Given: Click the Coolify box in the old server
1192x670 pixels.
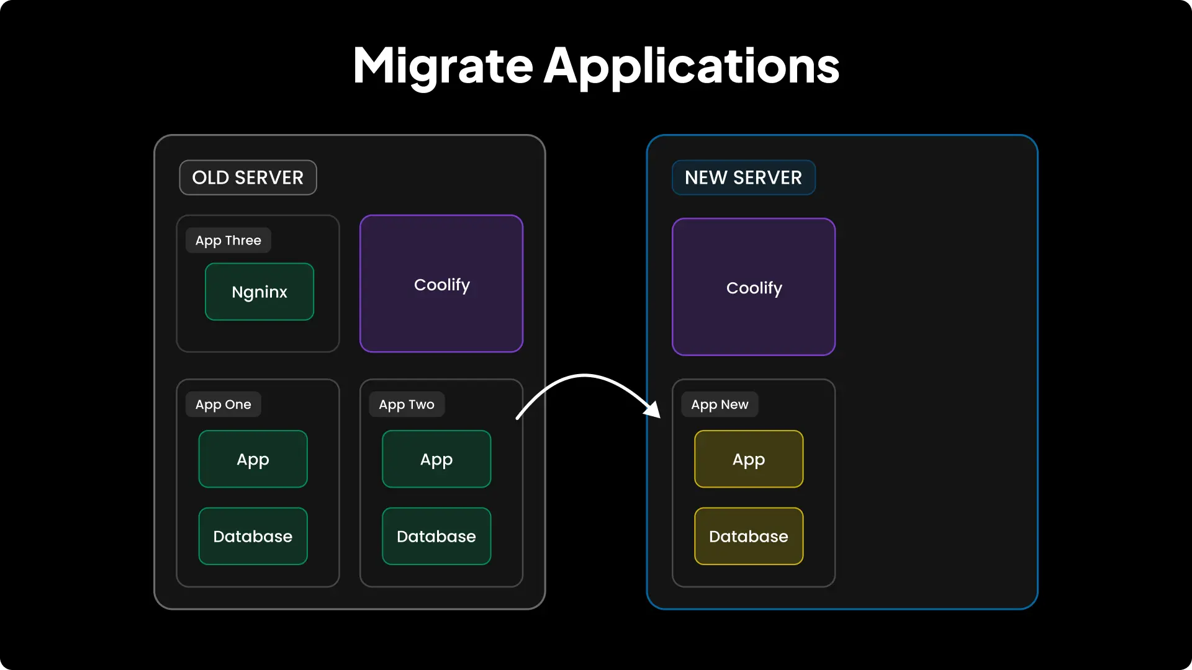Looking at the screenshot, I should (x=441, y=284).
